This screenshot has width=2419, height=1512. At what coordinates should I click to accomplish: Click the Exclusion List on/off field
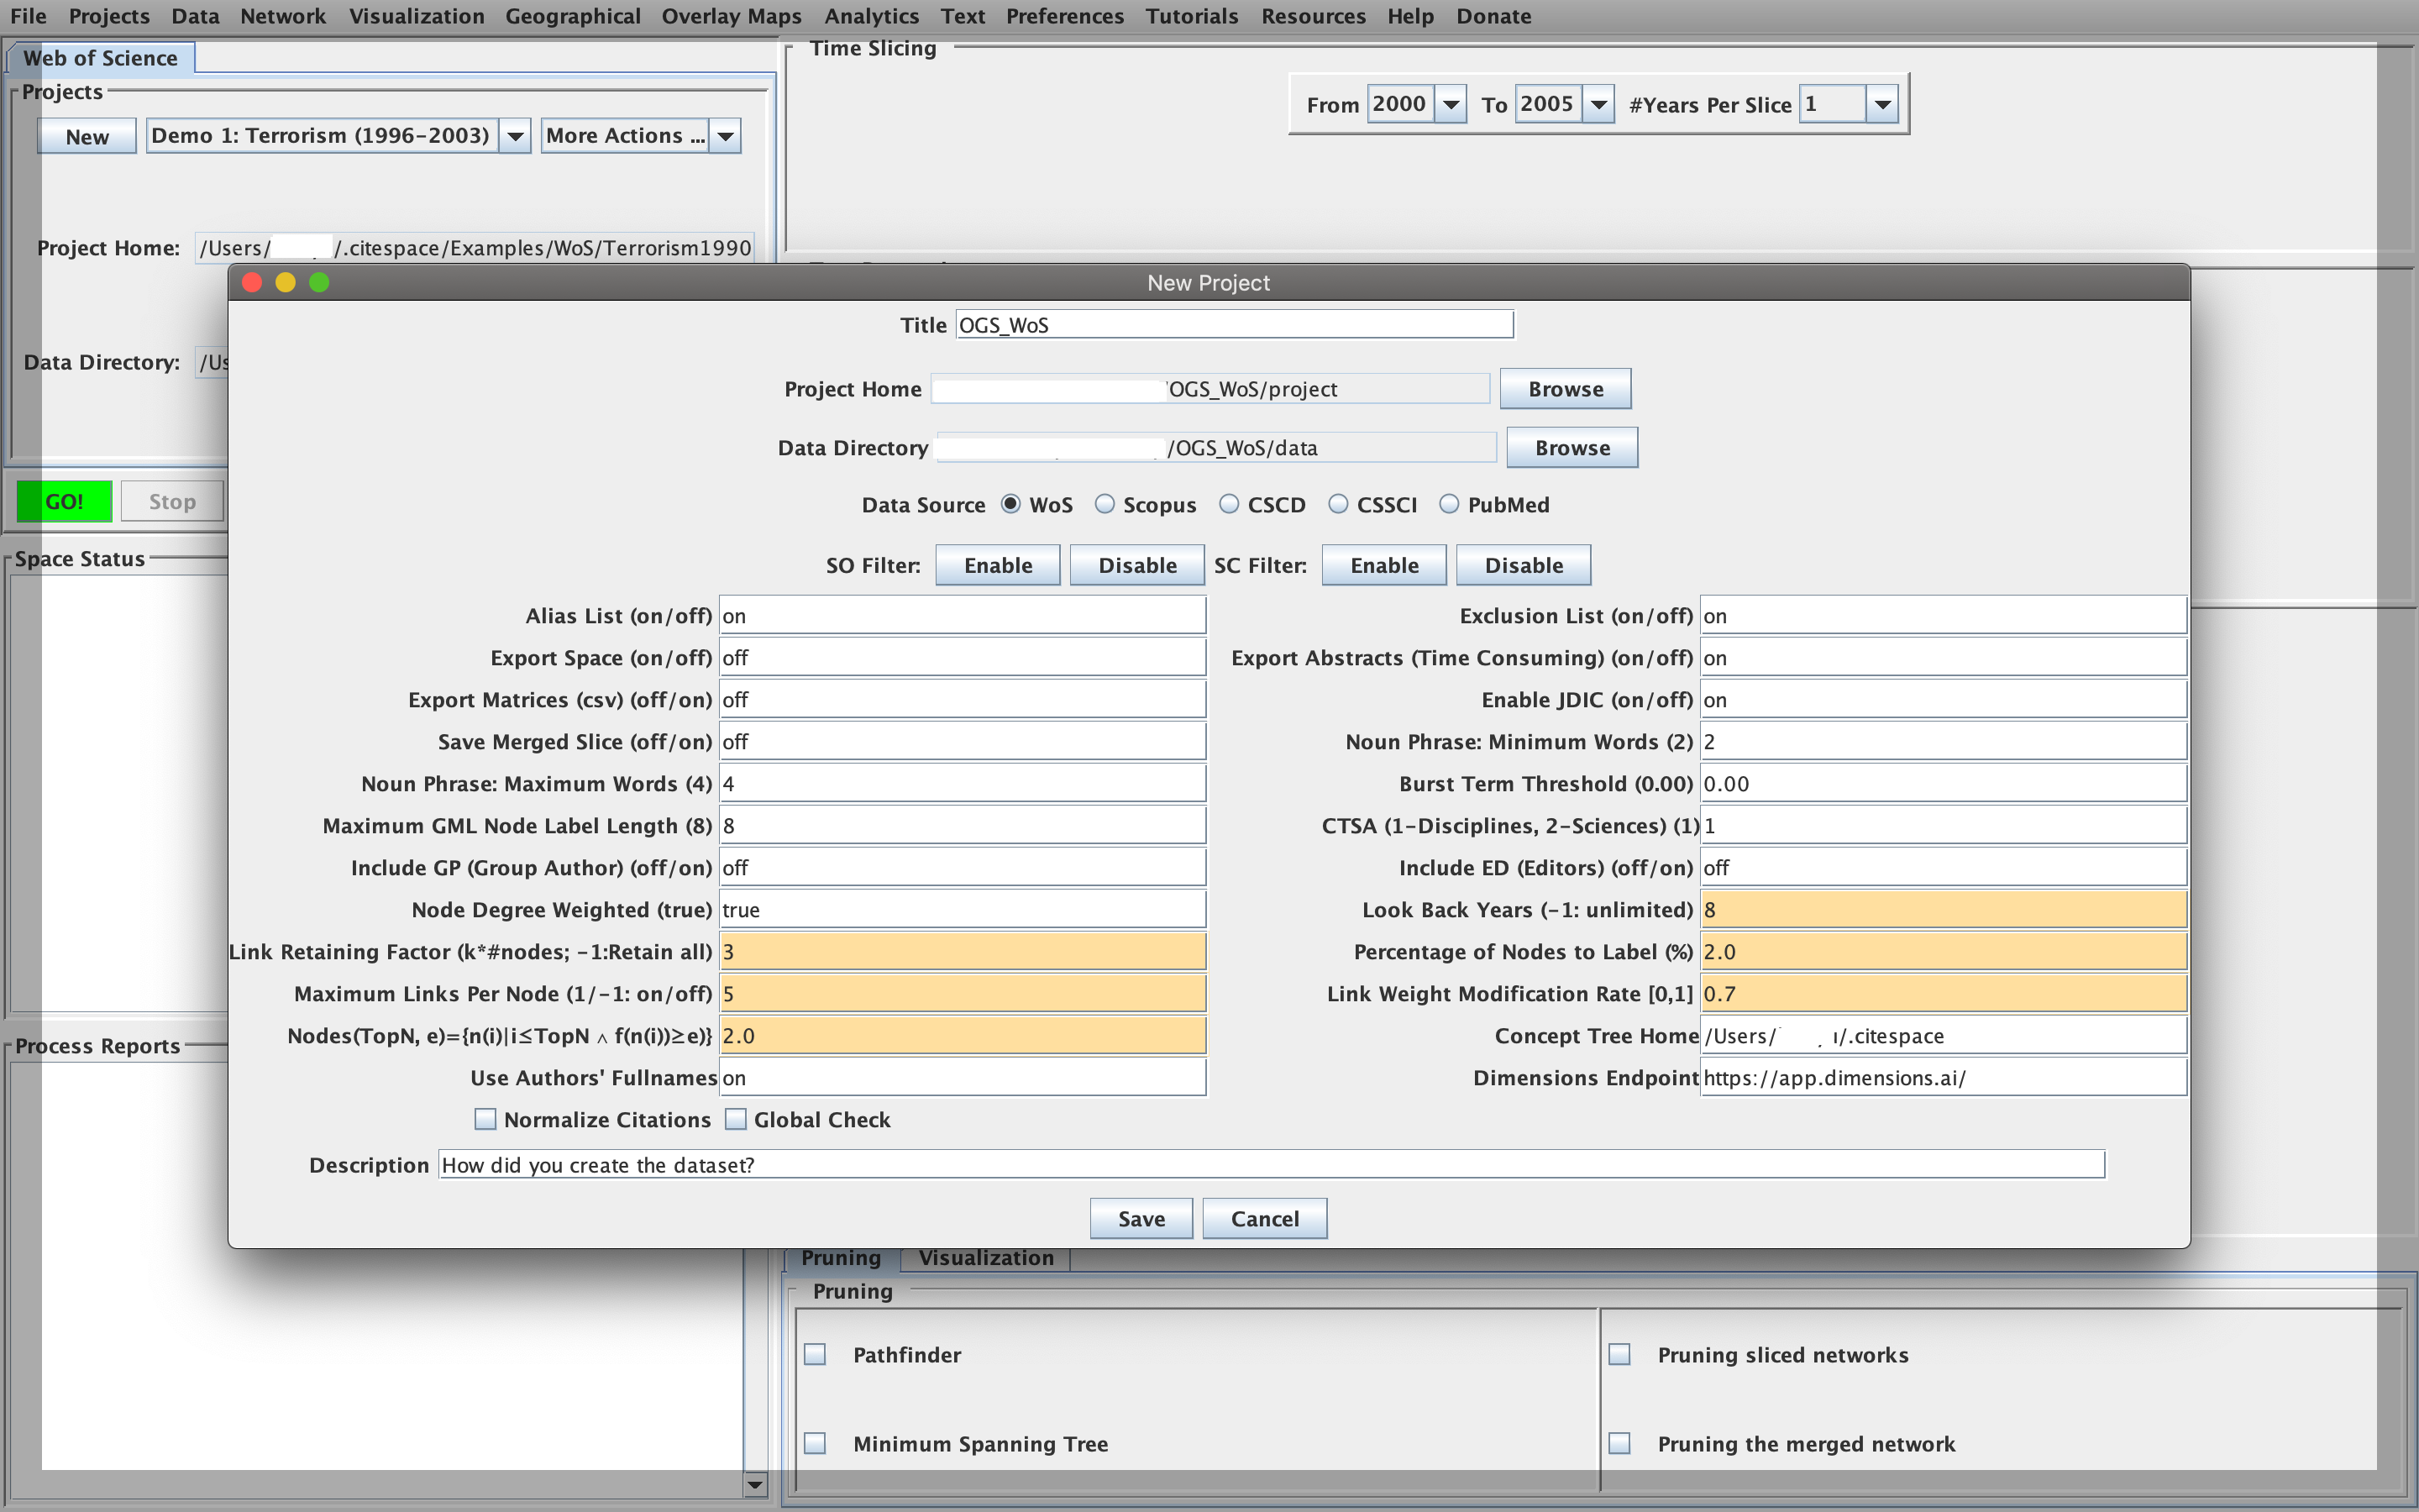pyautogui.click(x=1944, y=616)
